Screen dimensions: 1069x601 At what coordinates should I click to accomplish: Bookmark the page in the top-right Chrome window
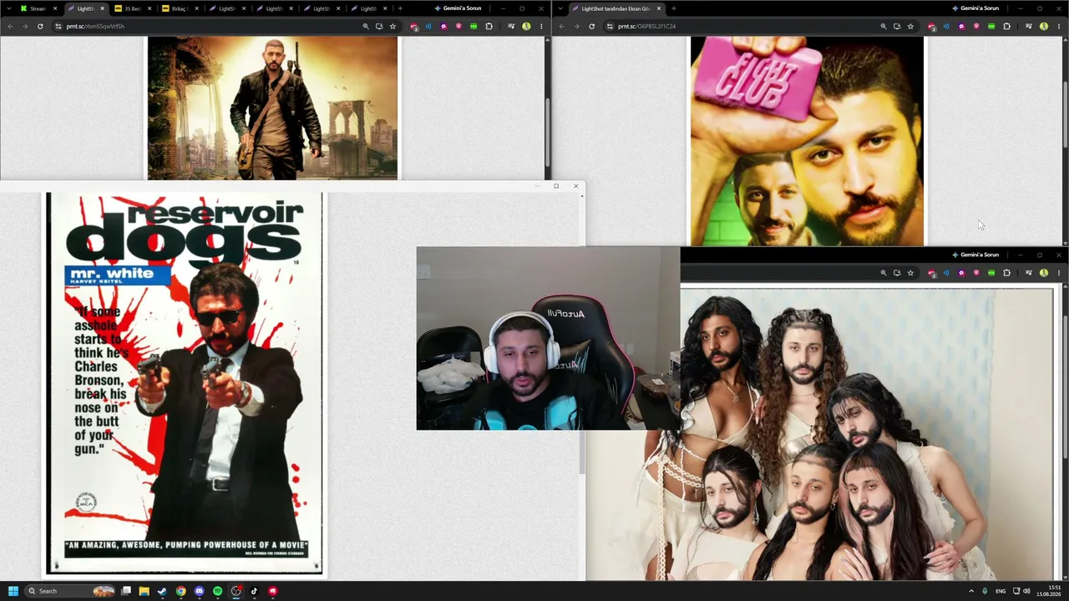pos(910,26)
